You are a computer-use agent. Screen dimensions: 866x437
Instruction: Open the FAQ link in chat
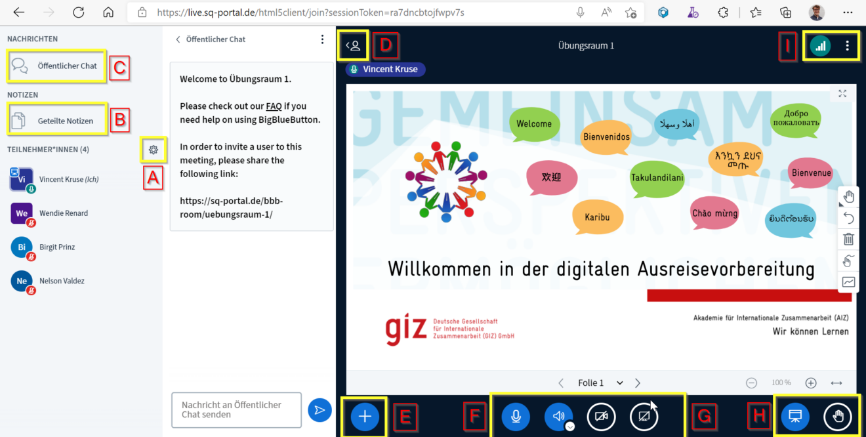(x=274, y=106)
